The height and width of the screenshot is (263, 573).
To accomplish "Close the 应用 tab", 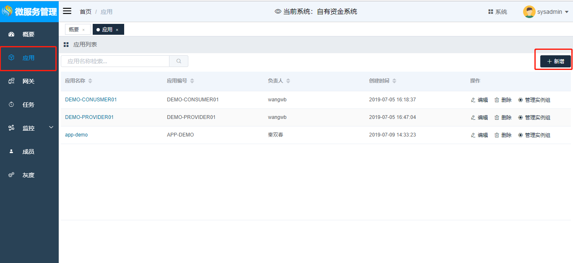I will [x=117, y=30].
